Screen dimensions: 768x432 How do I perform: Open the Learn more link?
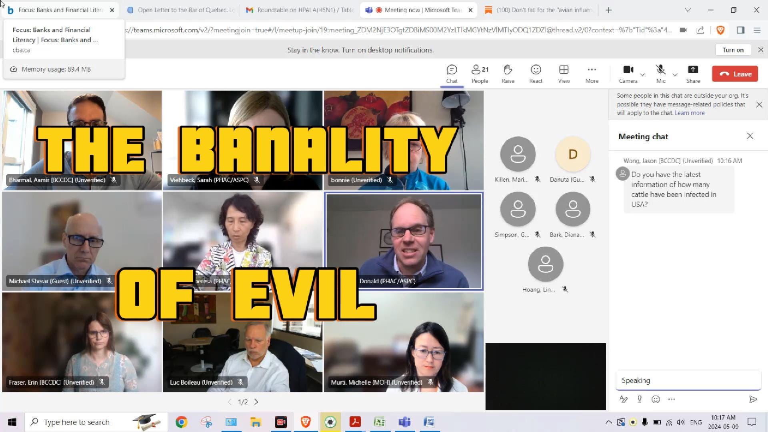pyautogui.click(x=690, y=113)
